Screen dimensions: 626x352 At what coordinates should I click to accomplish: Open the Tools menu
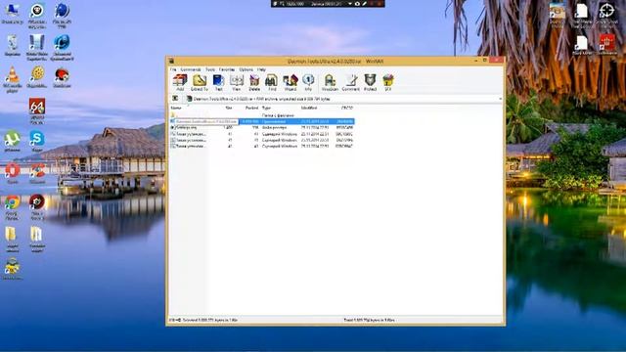pos(210,69)
